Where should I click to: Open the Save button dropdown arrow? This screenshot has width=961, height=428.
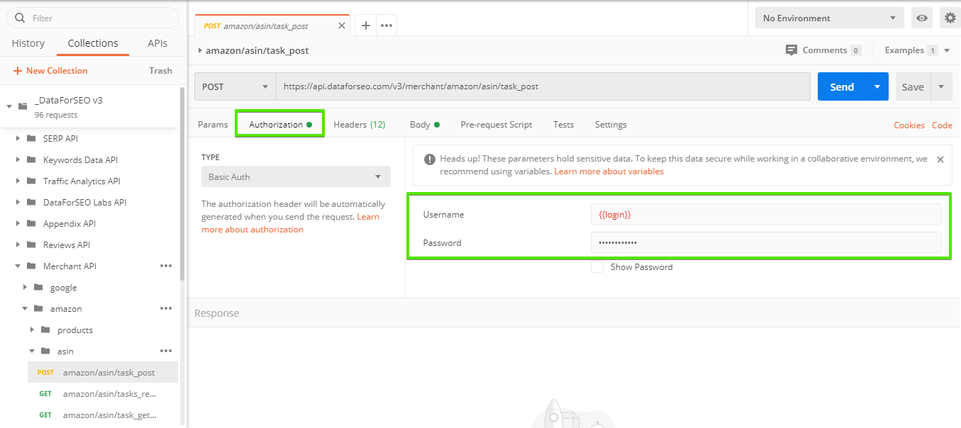pos(941,86)
